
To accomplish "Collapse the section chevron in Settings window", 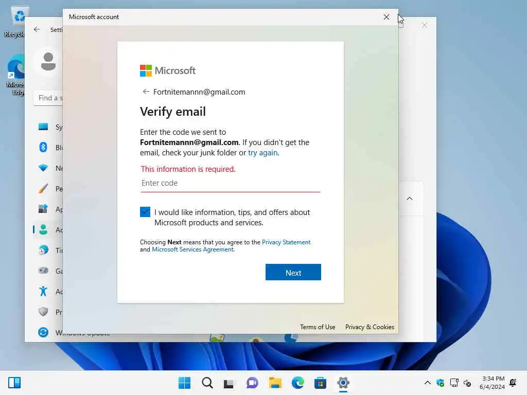I will click(409, 199).
